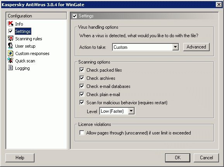The height and width of the screenshot is (167, 224).
Task: Click the Custom responses globe icon
Action: pos(10,53)
